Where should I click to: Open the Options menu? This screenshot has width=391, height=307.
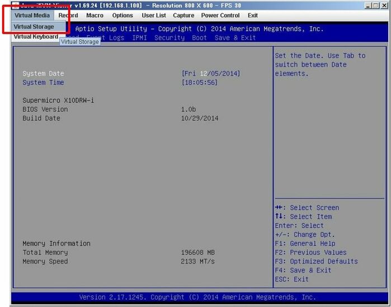123,16
